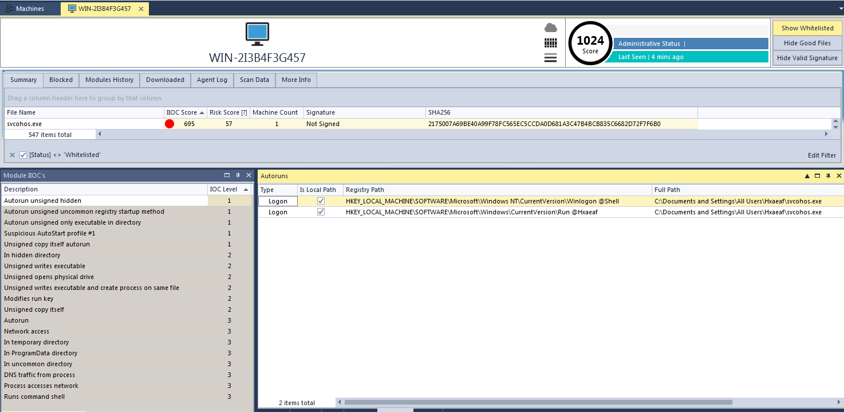Toggle Is Local Path checkbox for Winlogon Shell row
Screen dimensions: 844x412
click(x=321, y=201)
